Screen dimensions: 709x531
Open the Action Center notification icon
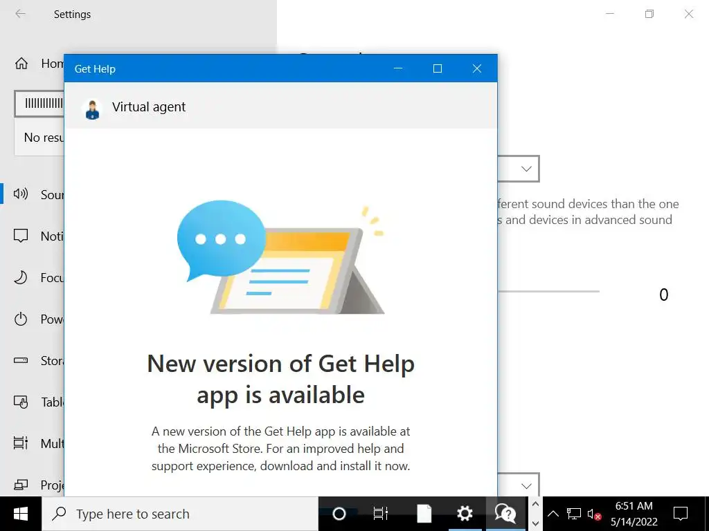click(x=681, y=514)
